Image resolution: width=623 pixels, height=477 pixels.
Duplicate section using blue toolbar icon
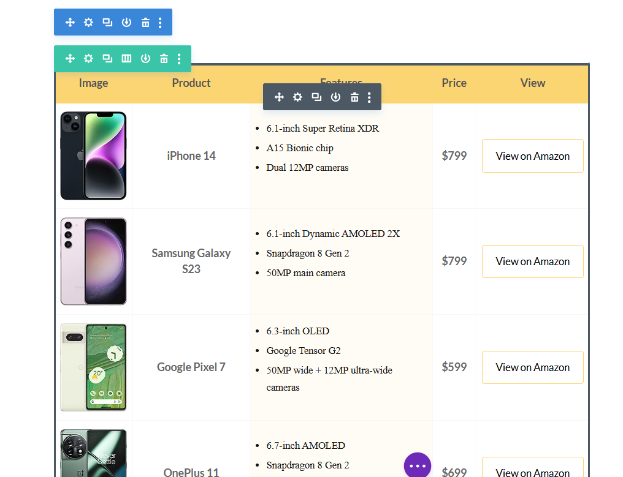point(107,22)
